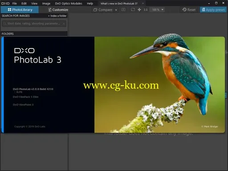Open the File menu
Screen dimensions: 228x171
coord(14,3)
